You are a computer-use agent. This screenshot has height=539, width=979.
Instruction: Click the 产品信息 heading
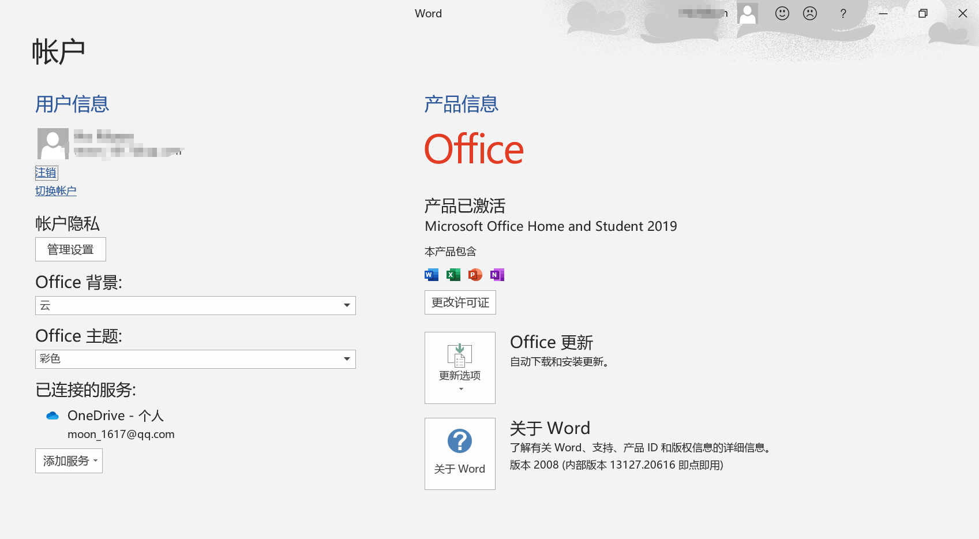(x=462, y=104)
